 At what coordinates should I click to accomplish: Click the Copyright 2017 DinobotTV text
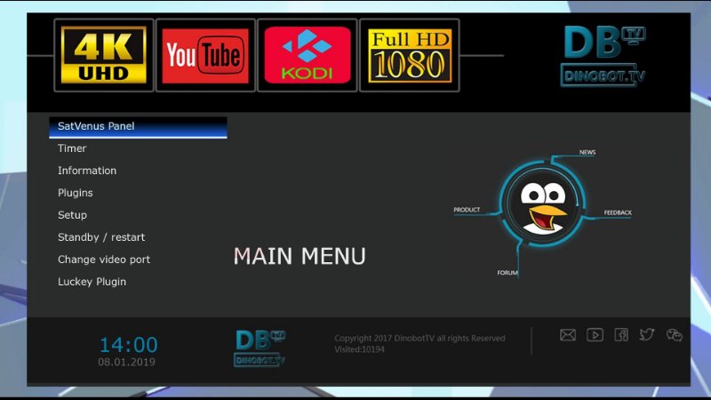[x=419, y=339]
